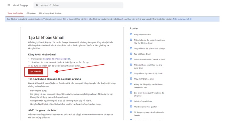Click article icon beside 'Thay đổi thông báo email'
The image size is (228, 126).
[131, 79]
